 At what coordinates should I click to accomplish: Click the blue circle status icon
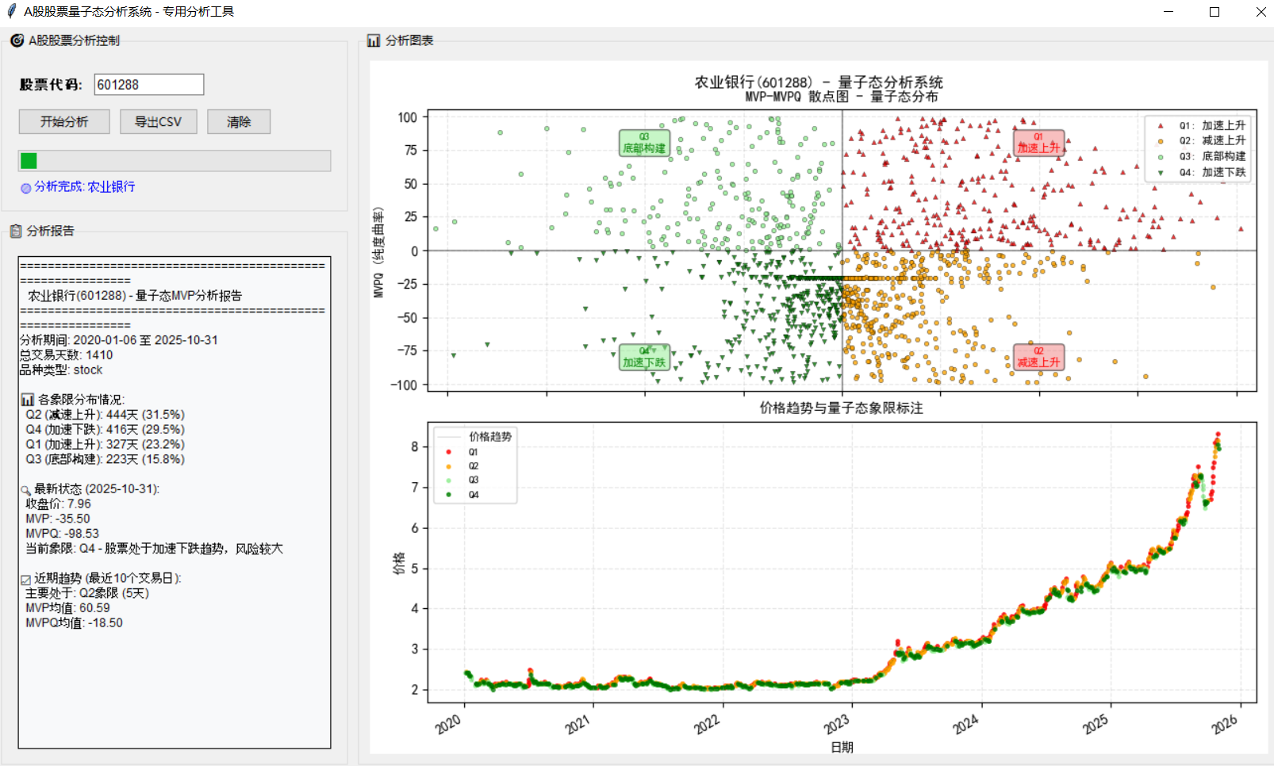(25, 188)
